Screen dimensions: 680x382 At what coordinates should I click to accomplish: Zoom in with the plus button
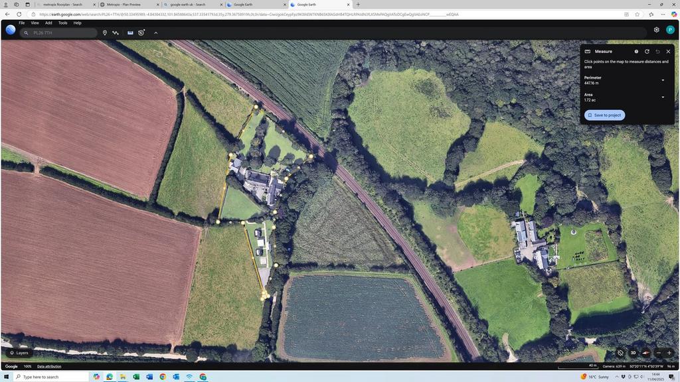(669, 353)
